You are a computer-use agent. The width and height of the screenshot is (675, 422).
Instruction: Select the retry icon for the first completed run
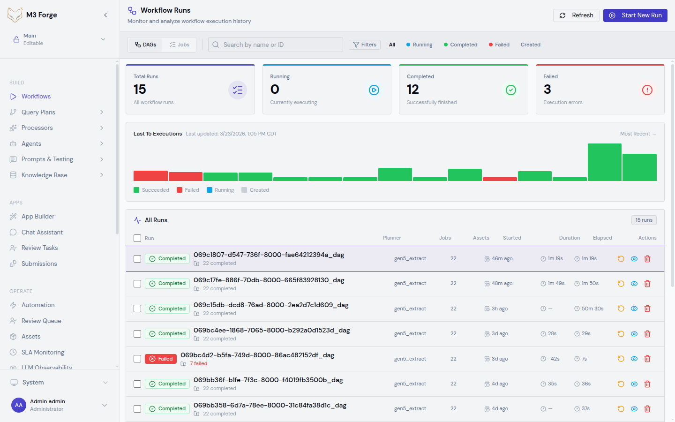621,258
